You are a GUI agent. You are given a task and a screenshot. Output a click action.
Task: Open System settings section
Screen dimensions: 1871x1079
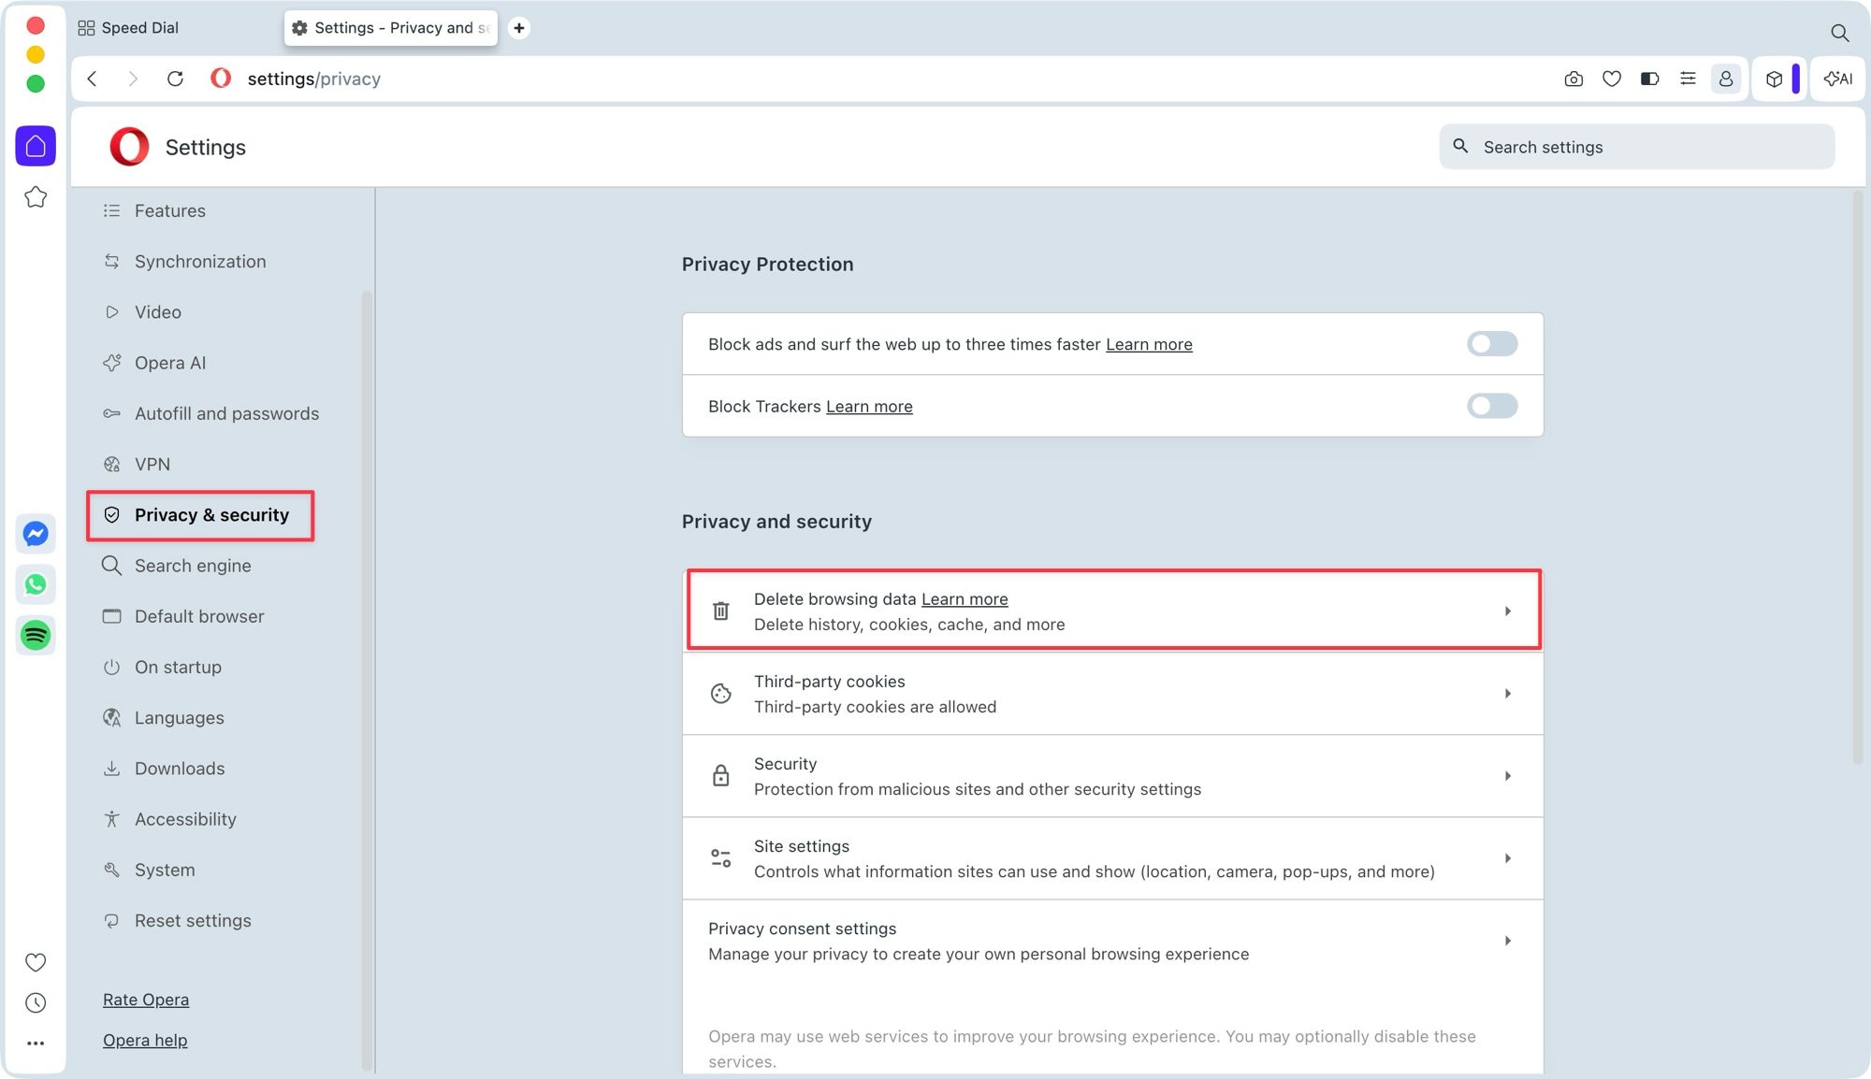pyautogui.click(x=164, y=870)
